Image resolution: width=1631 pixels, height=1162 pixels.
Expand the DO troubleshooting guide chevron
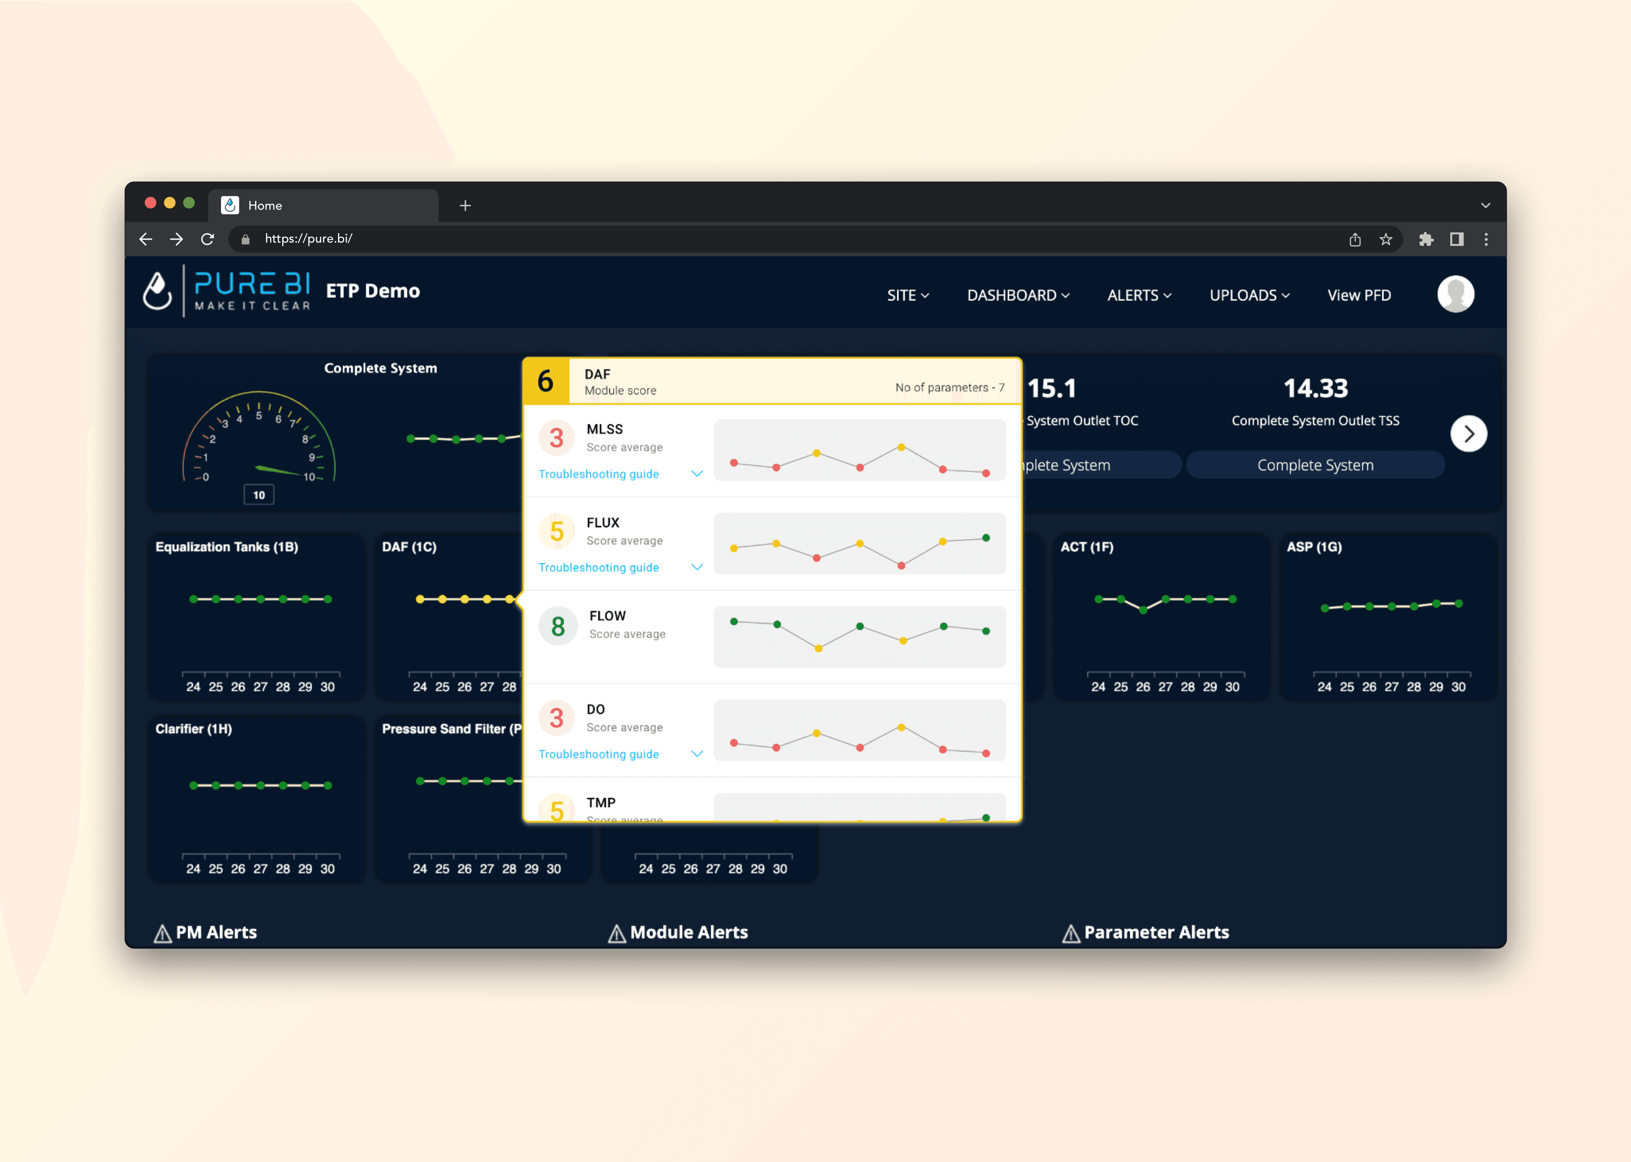coord(697,753)
